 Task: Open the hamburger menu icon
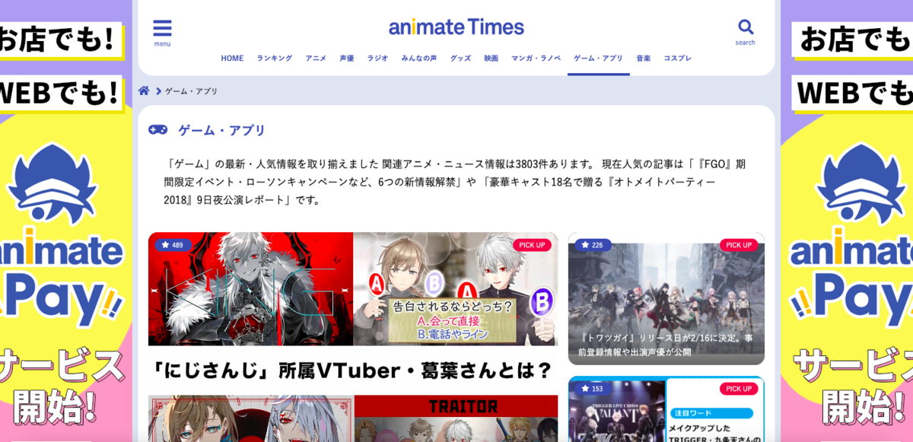pyautogui.click(x=162, y=29)
